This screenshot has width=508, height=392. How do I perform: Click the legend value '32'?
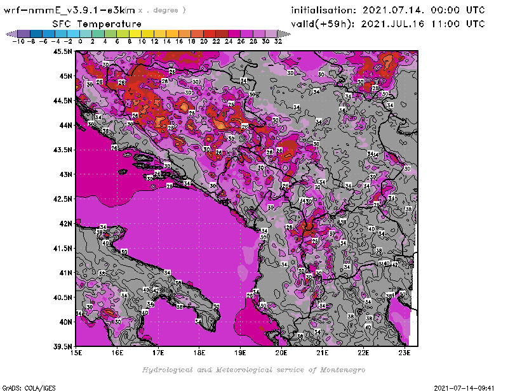(278, 41)
